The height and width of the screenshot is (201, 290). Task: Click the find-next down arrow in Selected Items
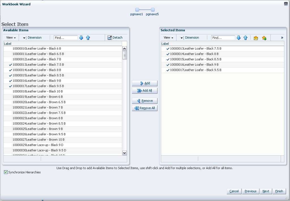(238, 38)
